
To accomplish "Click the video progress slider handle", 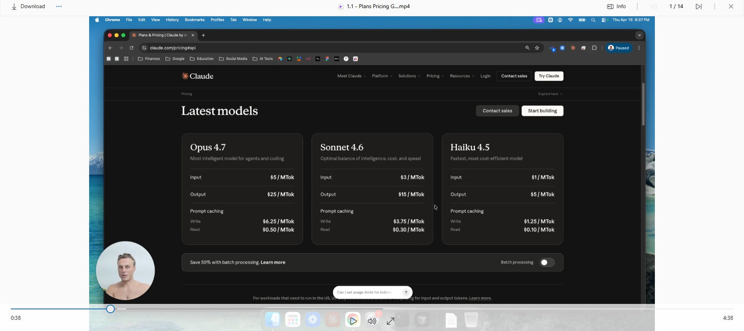I will point(110,309).
